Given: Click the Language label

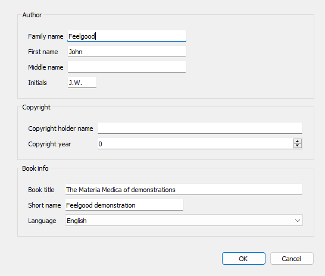Looking at the screenshot, I should [42, 221].
